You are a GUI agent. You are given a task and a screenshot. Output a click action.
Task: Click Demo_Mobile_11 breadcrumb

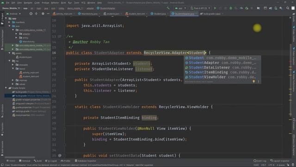11,8
